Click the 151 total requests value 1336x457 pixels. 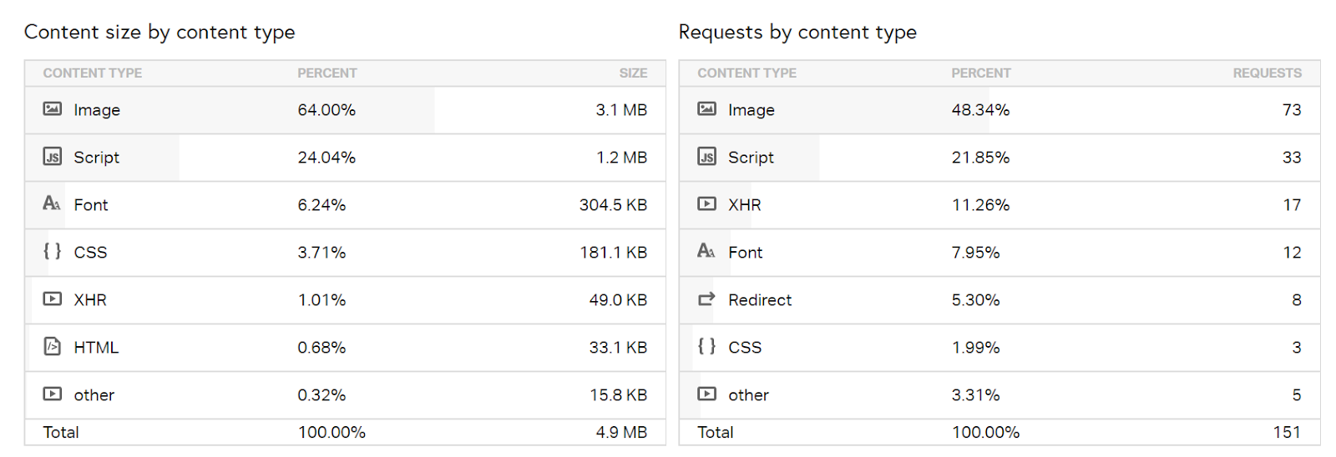1286,432
